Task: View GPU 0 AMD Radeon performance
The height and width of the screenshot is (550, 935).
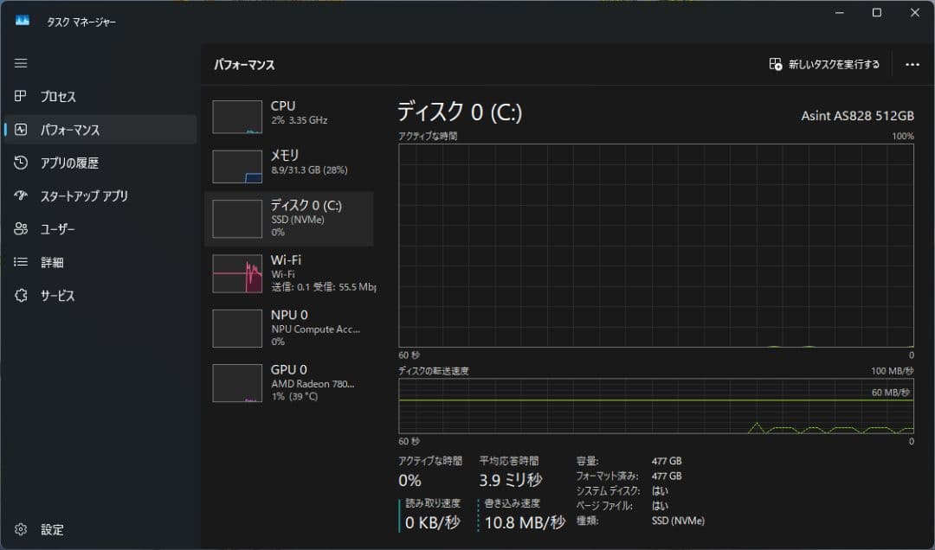Action: pyautogui.click(x=286, y=381)
